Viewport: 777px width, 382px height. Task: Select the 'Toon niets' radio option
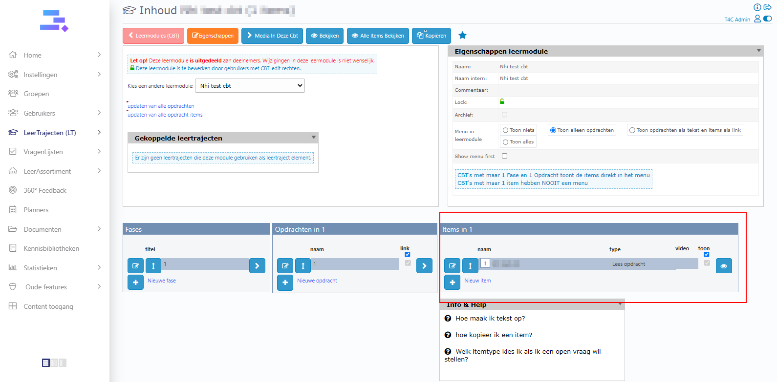[506, 130]
